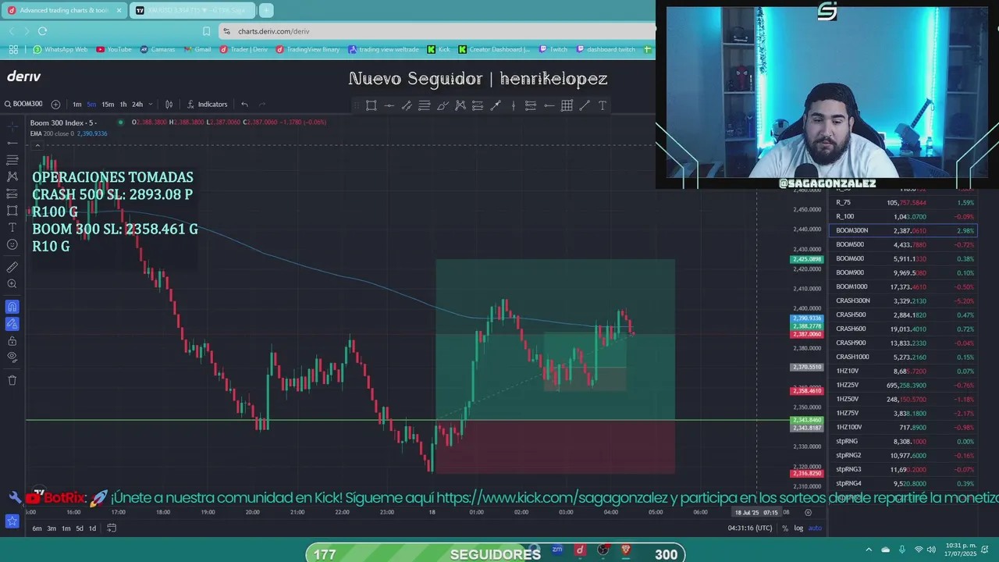
Task: Select the 24h timeframe
Action: 137,105
